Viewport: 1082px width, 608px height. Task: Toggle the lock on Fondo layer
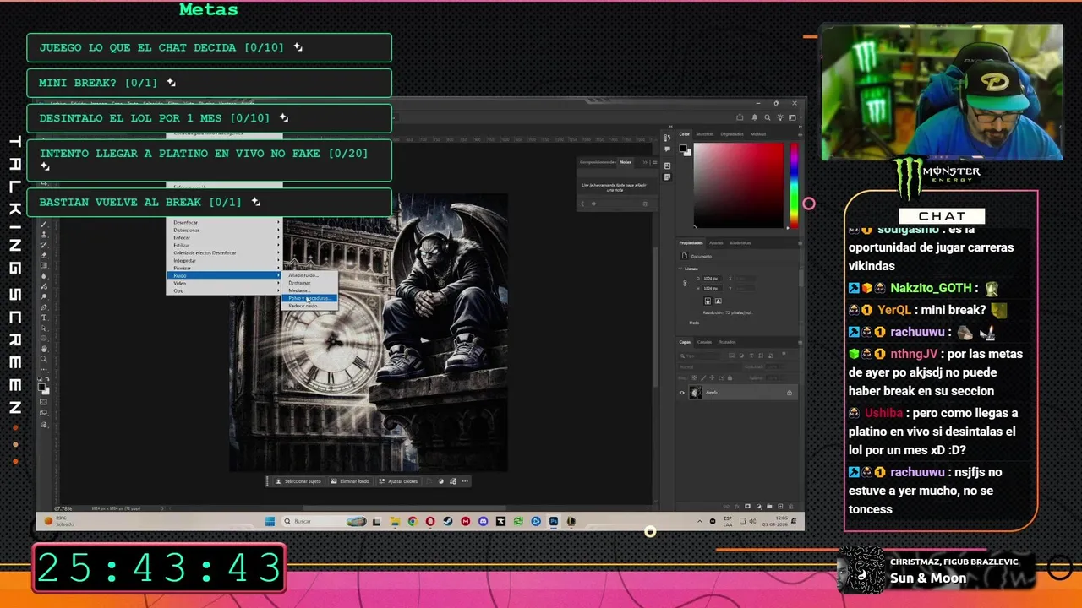[x=790, y=393]
